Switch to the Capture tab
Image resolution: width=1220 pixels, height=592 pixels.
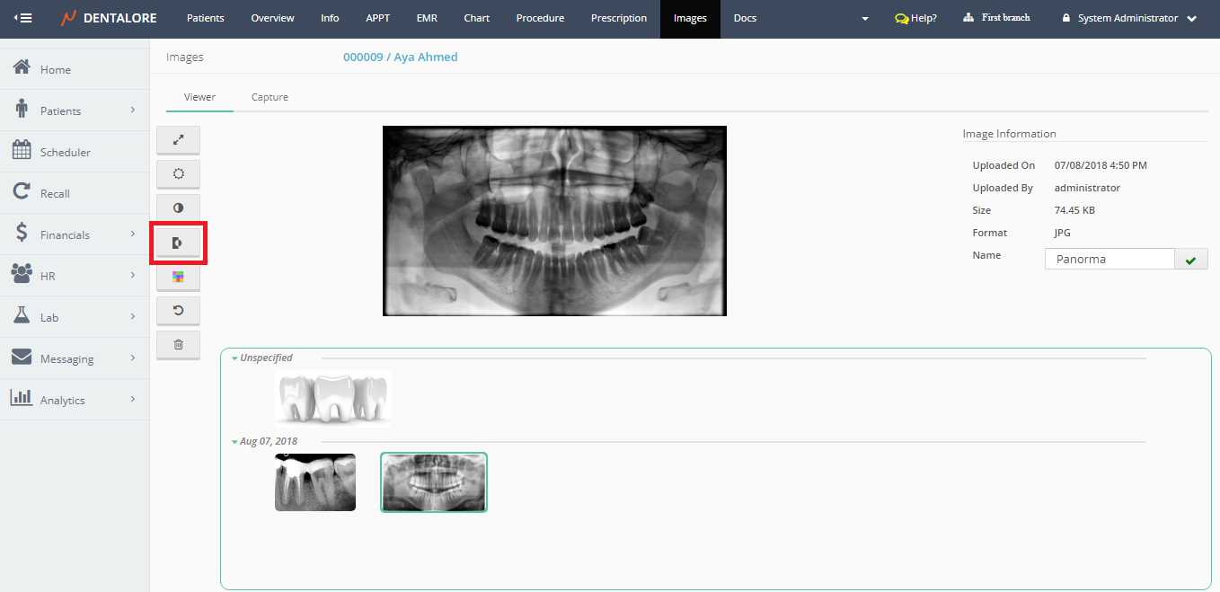(270, 97)
